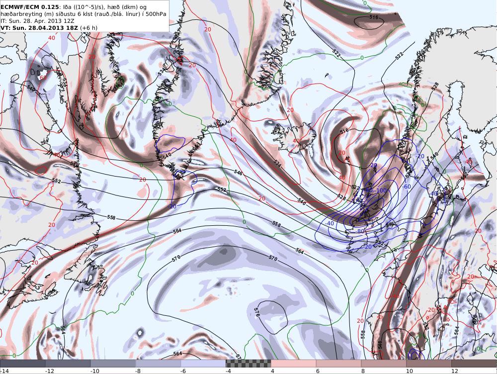
Task: Click the '-10' legend scale label
Action: click(x=95, y=371)
